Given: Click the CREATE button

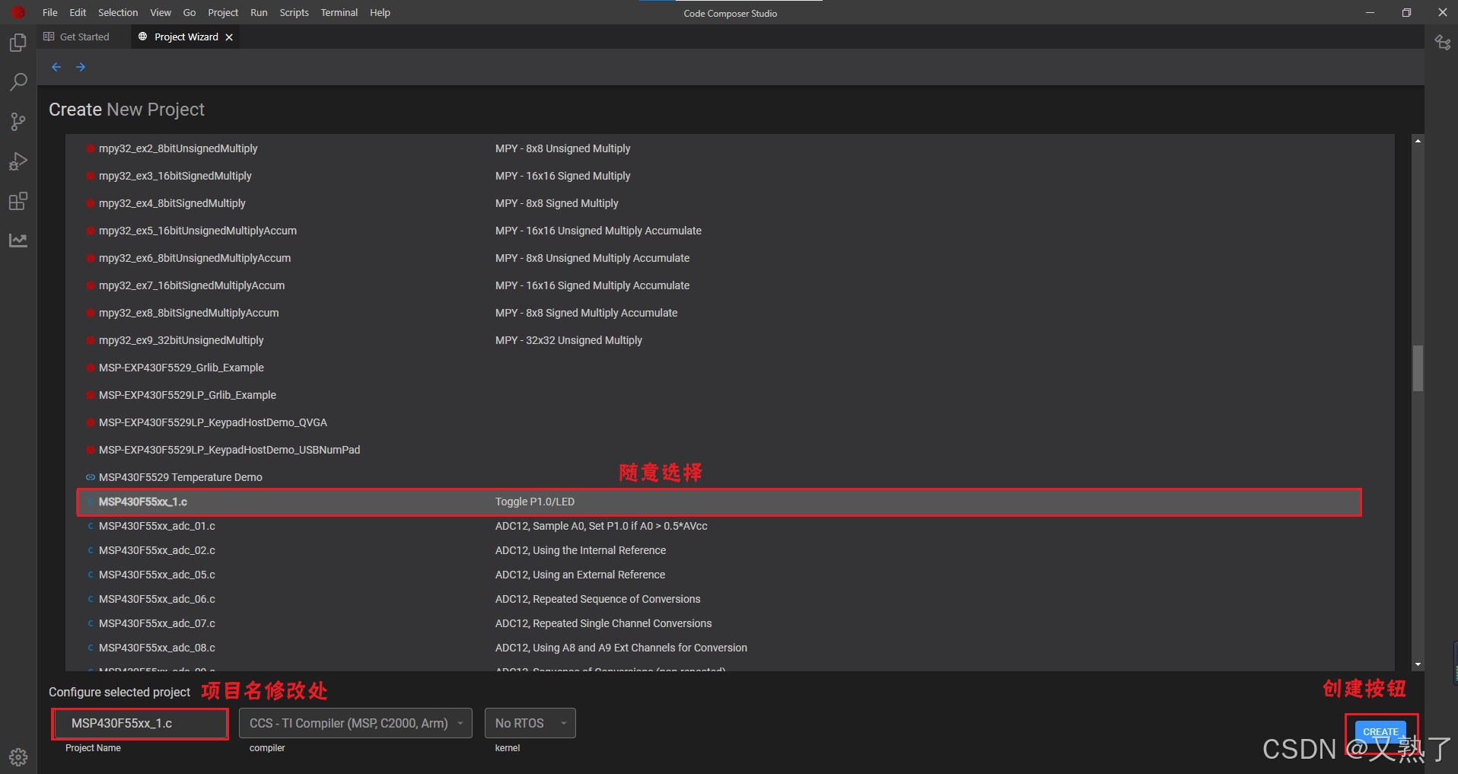Looking at the screenshot, I should [x=1380, y=731].
